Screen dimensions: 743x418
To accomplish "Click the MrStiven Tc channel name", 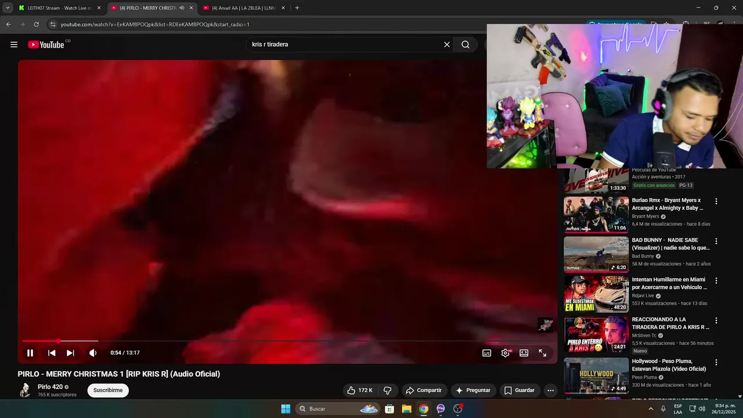I will tap(644, 336).
